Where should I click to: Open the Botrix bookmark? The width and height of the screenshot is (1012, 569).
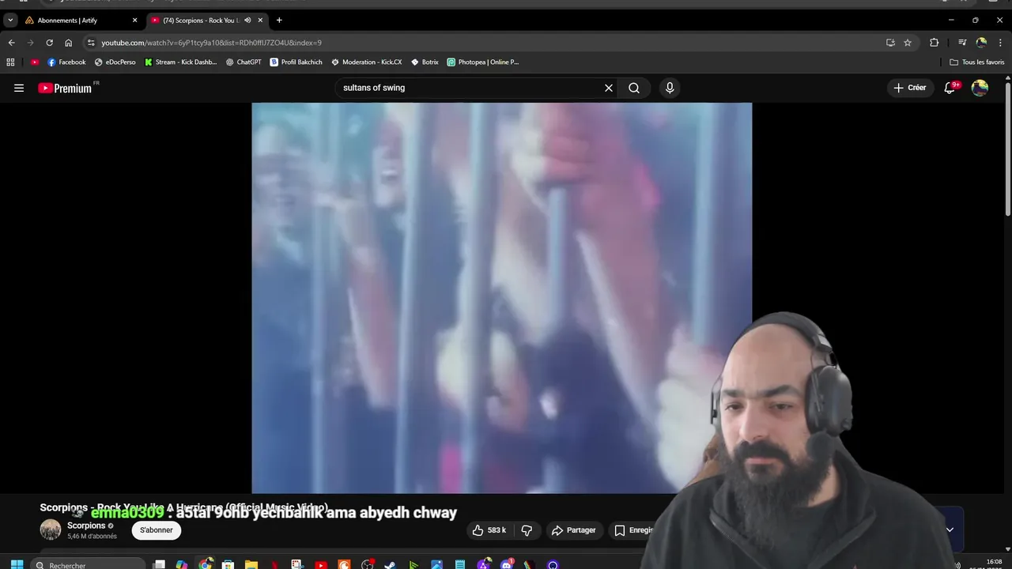(x=425, y=62)
